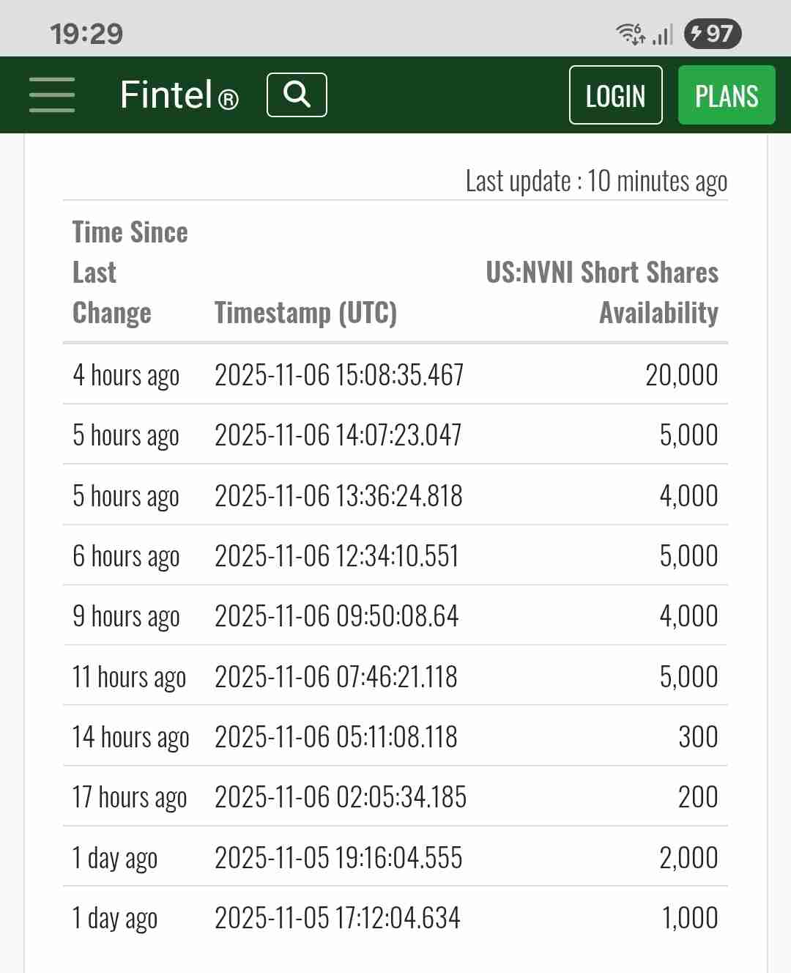Select the 2,000 availability value
Image resolution: width=791 pixels, height=973 pixels.
tap(689, 858)
